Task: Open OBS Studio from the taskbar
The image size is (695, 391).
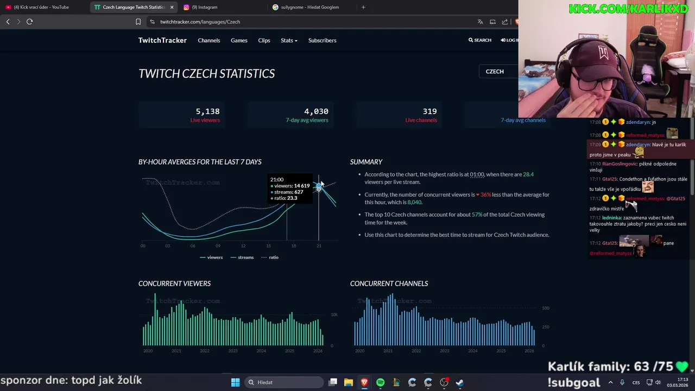Action: (x=444, y=382)
